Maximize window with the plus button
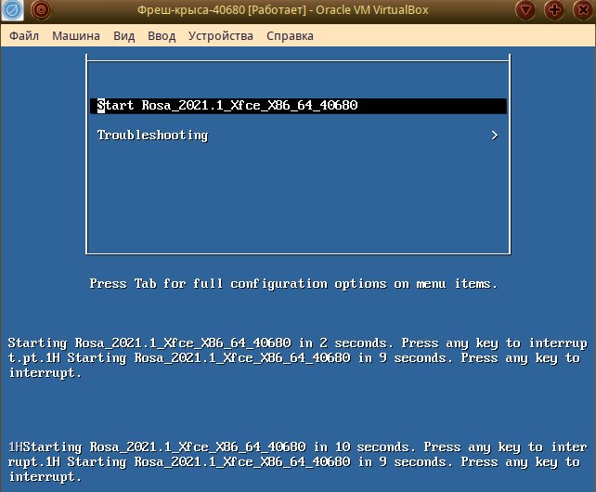 (x=554, y=12)
